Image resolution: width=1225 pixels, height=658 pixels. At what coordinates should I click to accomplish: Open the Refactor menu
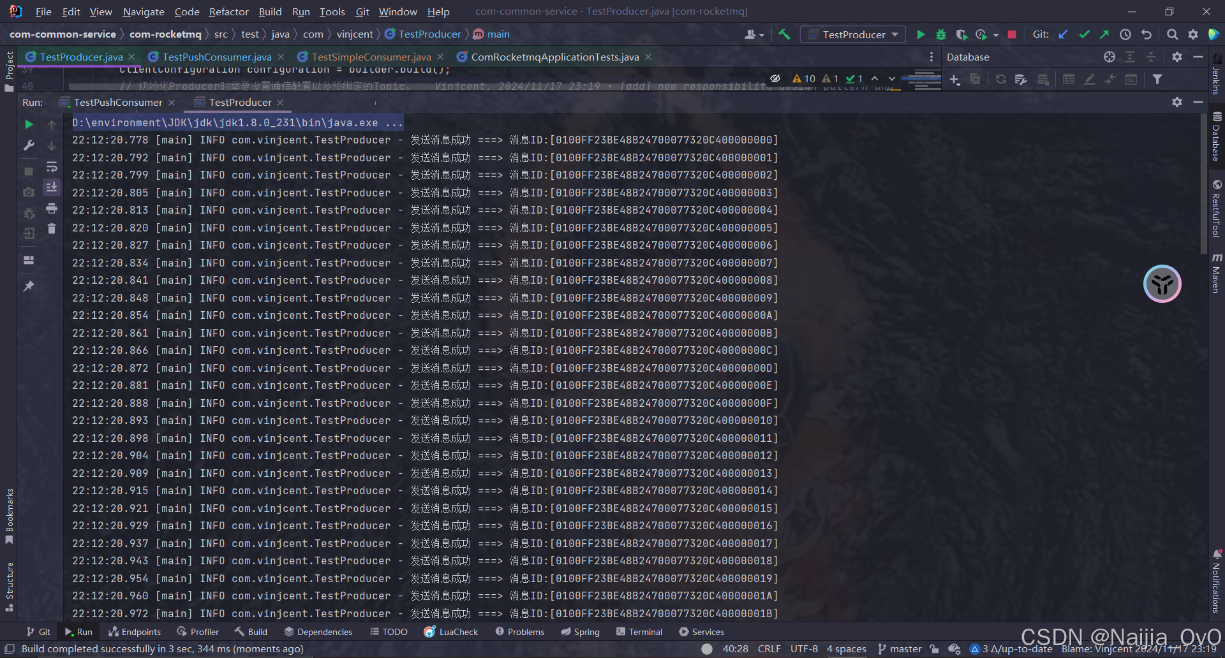pyautogui.click(x=228, y=11)
